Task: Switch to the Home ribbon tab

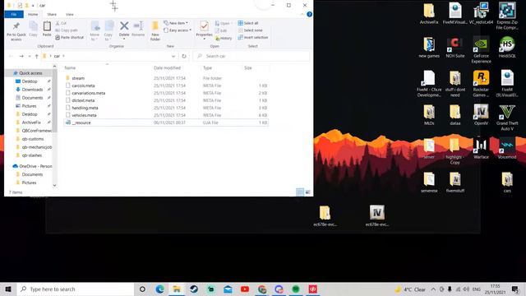Action: click(33, 15)
